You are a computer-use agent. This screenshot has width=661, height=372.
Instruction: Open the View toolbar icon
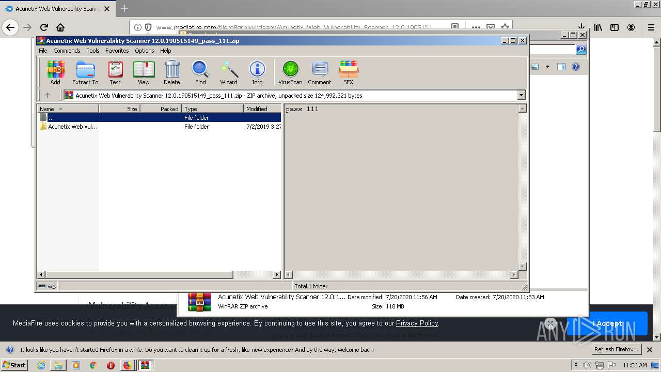tap(144, 72)
